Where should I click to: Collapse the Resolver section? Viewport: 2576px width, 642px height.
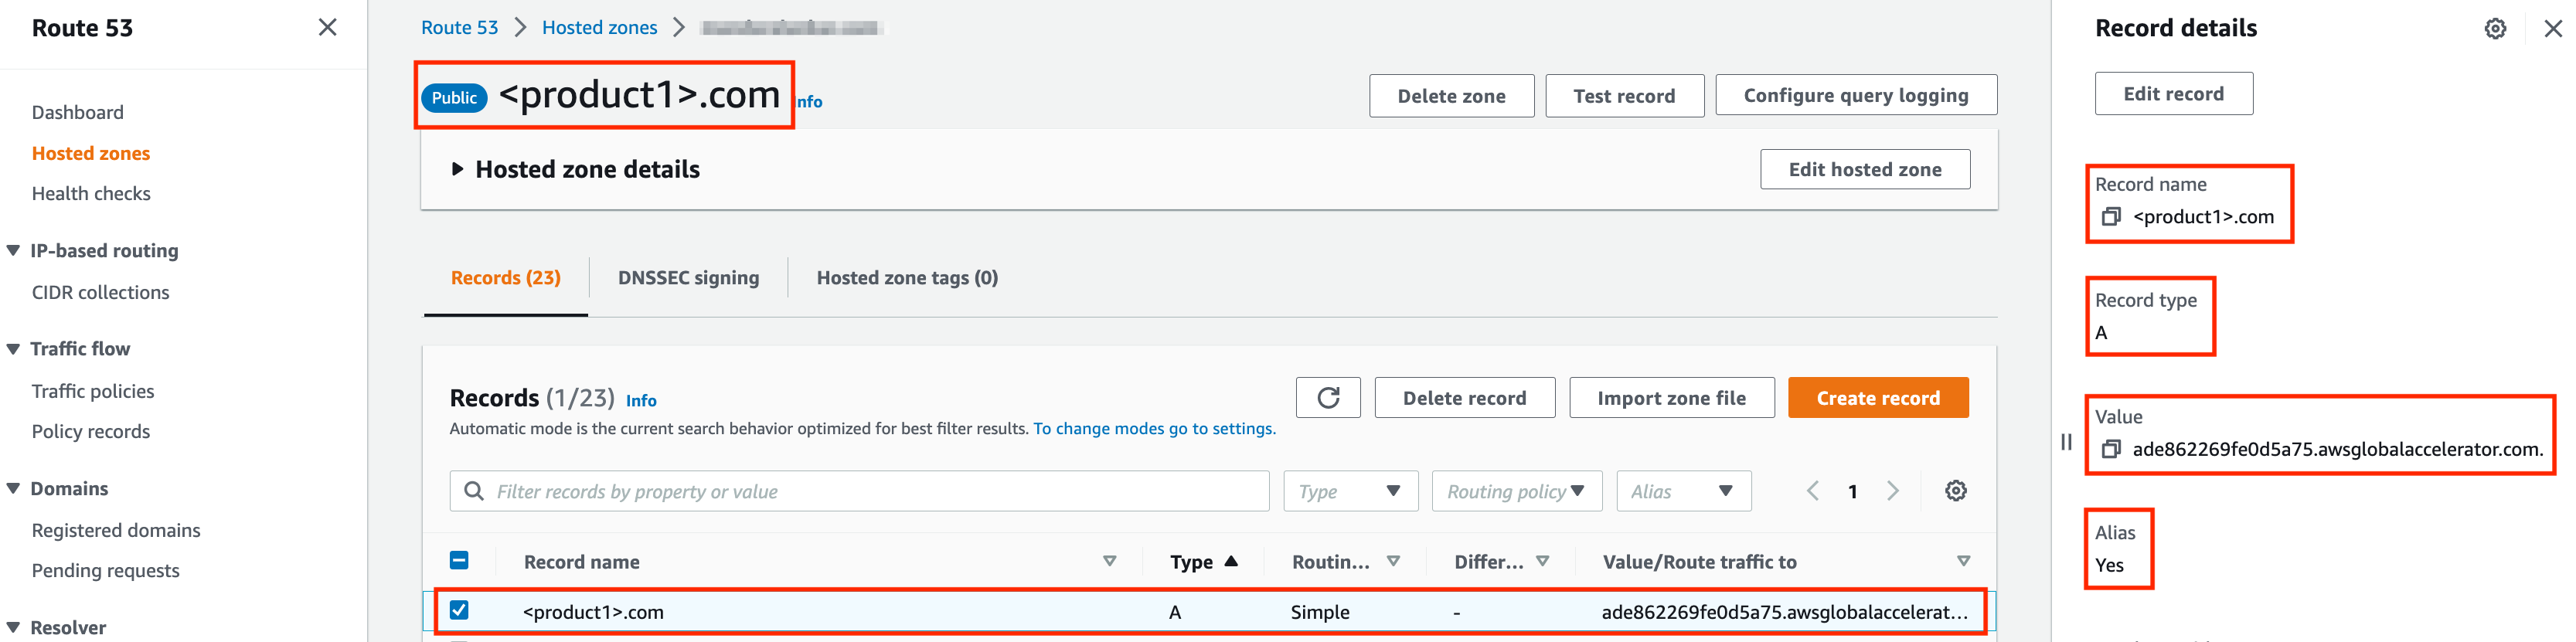(13, 628)
